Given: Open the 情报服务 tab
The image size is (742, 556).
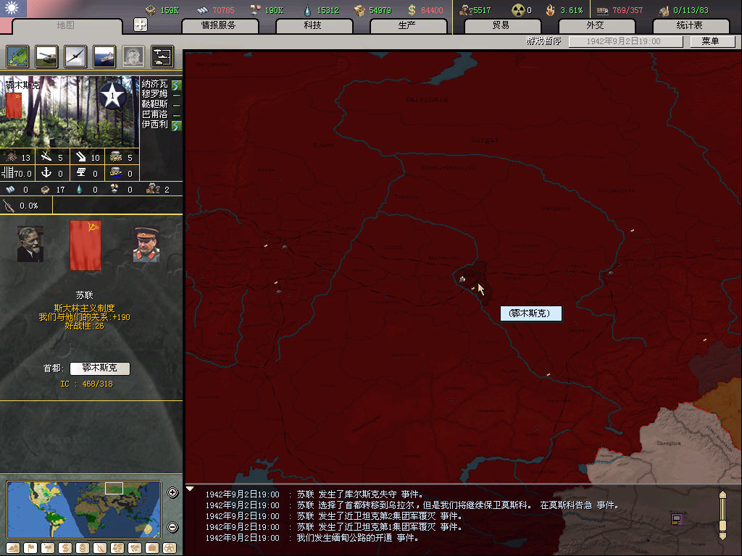Looking at the screenshot, I should pyautogui.click(x=219, y=25).
